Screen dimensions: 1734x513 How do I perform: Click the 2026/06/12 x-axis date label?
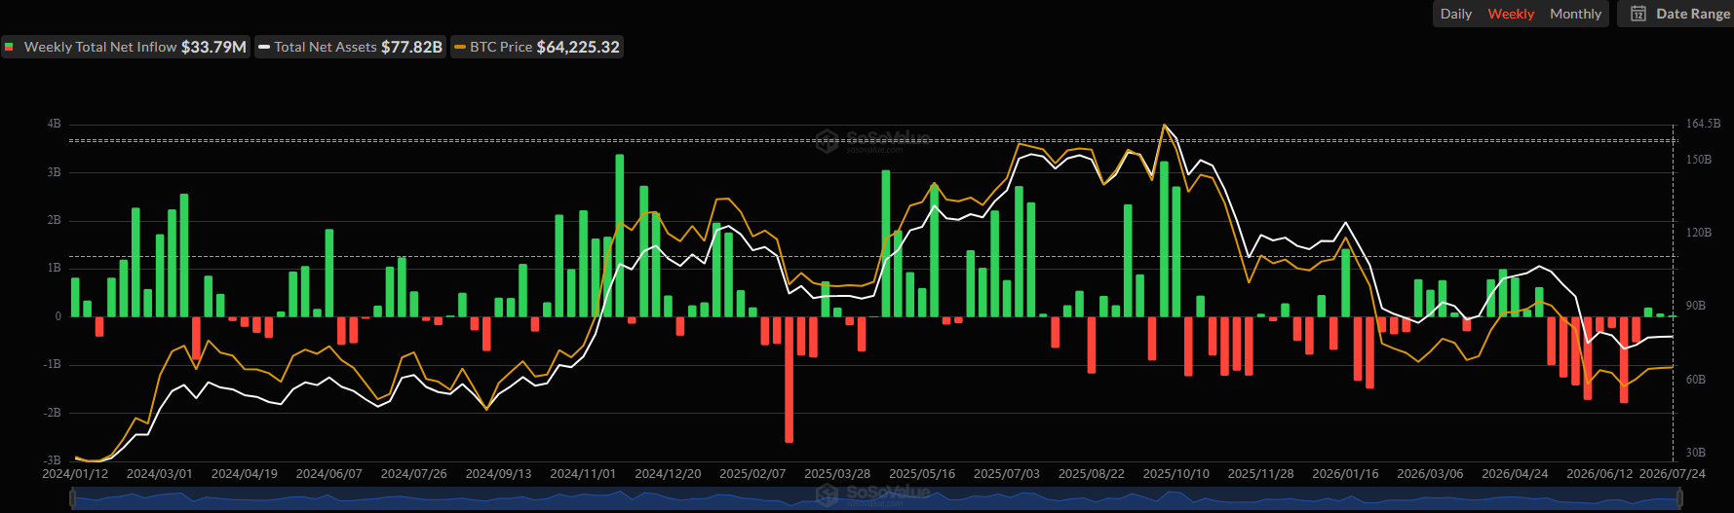tap(1599, 474)
